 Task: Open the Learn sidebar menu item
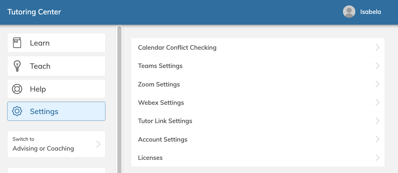(x=56, y=43)
